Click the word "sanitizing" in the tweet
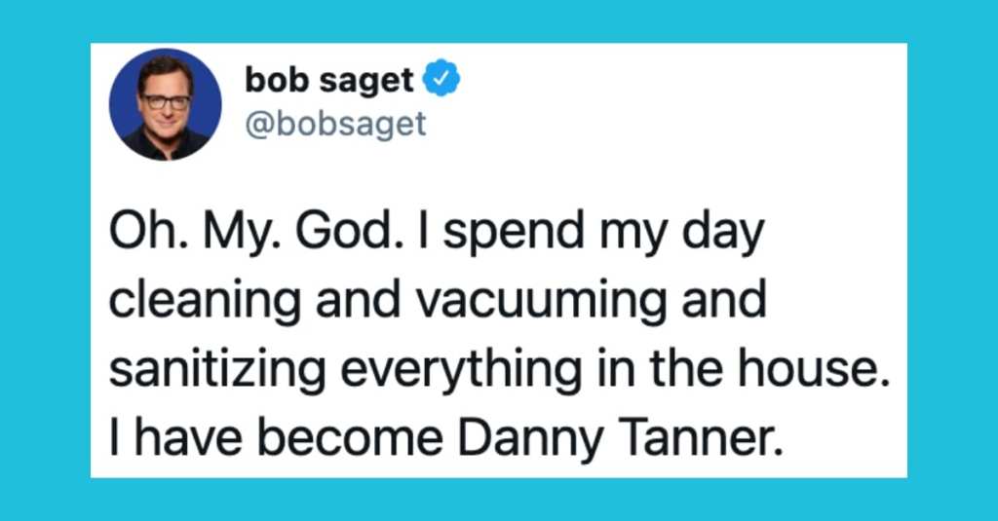998x521 pixels. [217, 371]
